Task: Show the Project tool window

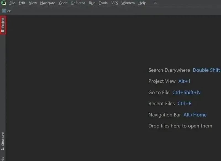Action: (x=3, y=25)
